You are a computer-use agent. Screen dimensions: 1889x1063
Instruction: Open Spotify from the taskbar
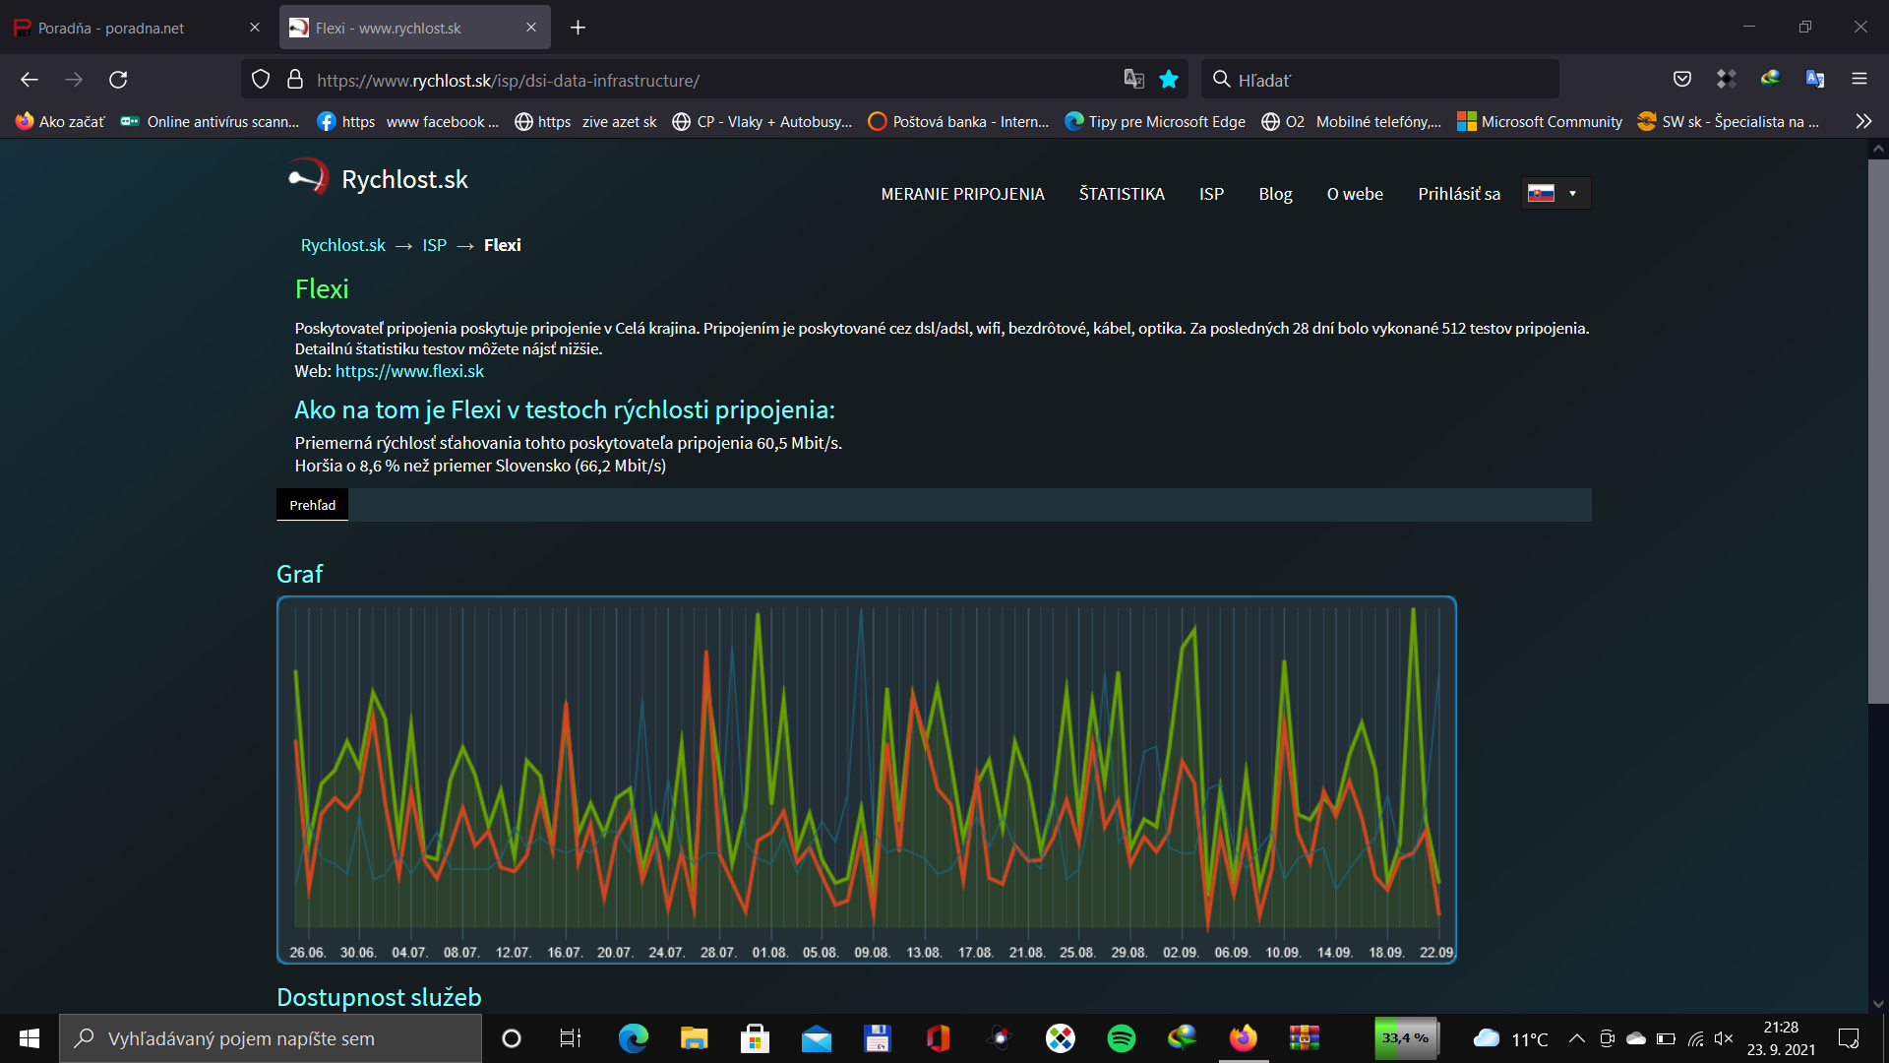tap(1121, 1038)
